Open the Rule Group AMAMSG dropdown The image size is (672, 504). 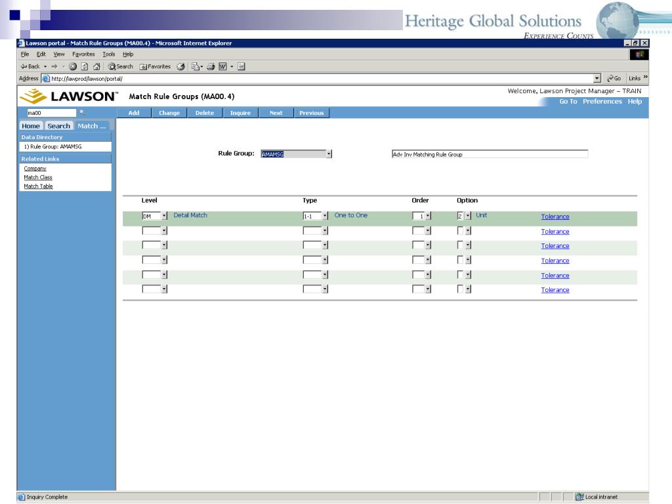tap(329, 154)
